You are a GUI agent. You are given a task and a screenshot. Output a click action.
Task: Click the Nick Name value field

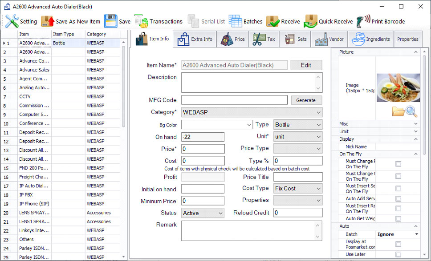point(398,146)
